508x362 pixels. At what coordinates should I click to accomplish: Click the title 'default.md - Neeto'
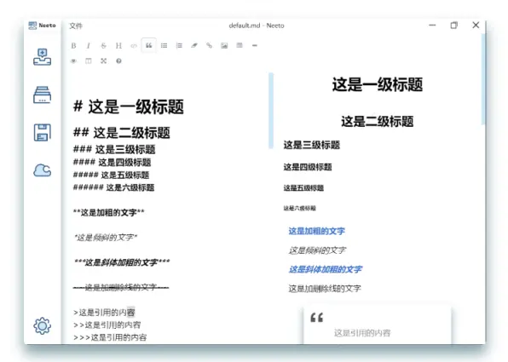pyautogui.click(x=257, y=26)
